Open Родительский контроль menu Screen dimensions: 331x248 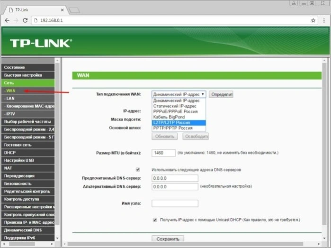click(x=28, y=192)
